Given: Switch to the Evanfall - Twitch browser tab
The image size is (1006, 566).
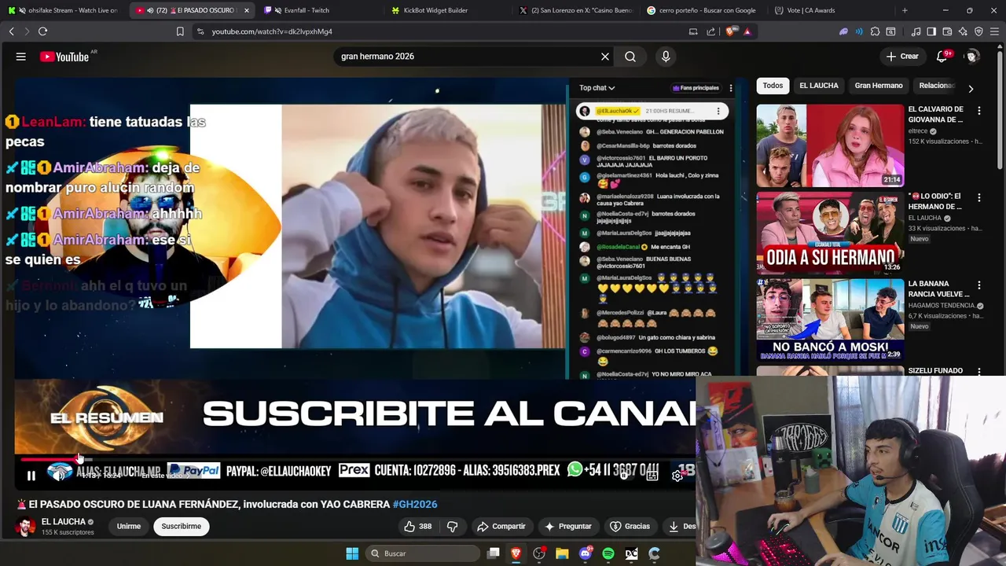Looking at the screenshot, I should click(x=318, y=10).
